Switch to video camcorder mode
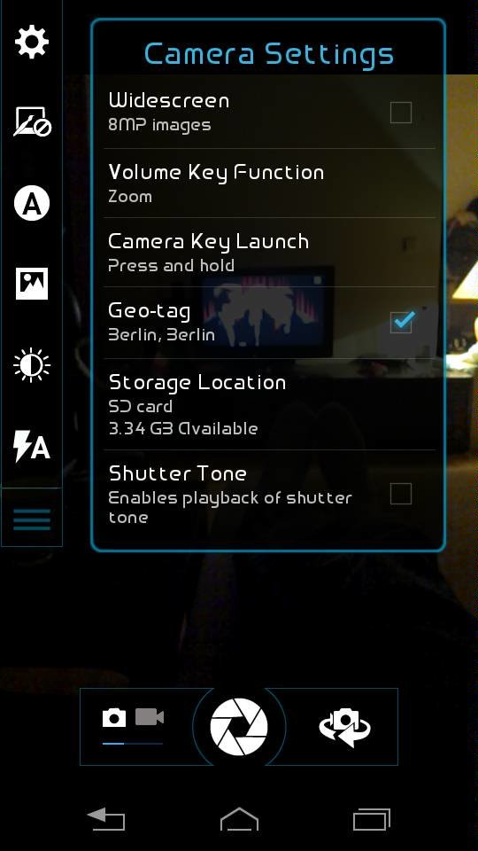This screenshot has height=851, width=478. coord(149,717)
